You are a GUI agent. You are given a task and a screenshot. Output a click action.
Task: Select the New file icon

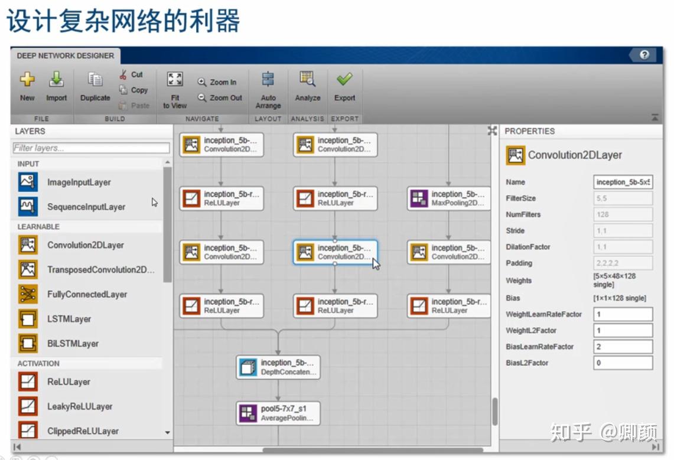tap(27, 83)
